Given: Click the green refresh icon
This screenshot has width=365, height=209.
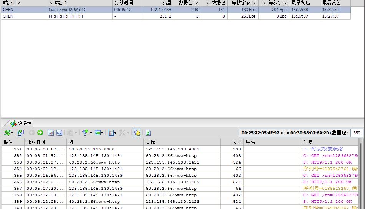Looking at the screenshot, I should tap(148, 133).
